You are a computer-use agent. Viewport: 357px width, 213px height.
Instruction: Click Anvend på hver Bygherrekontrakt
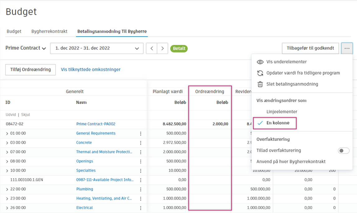click(x=291, y=162)
